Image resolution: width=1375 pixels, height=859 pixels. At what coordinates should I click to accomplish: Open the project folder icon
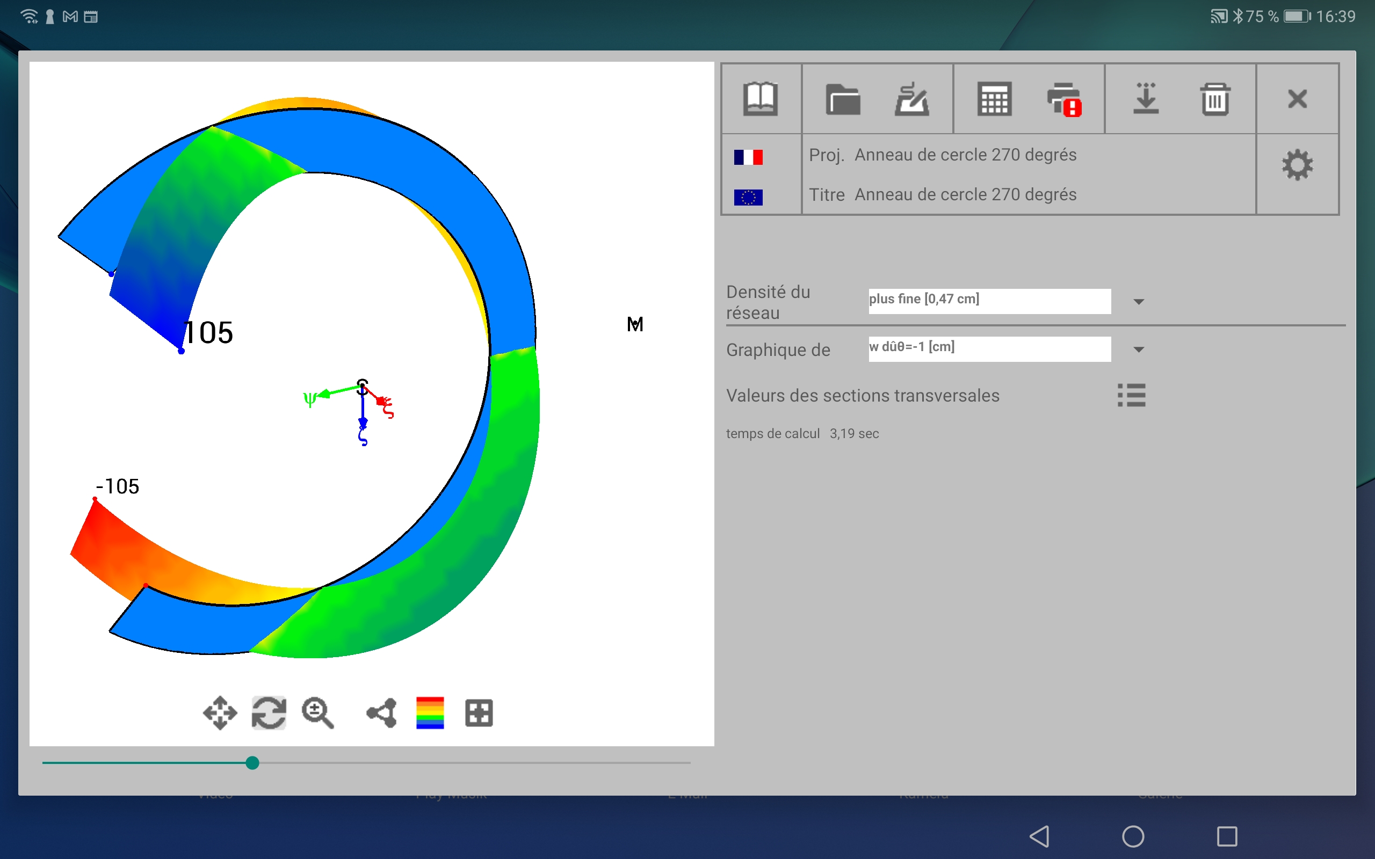843,99
